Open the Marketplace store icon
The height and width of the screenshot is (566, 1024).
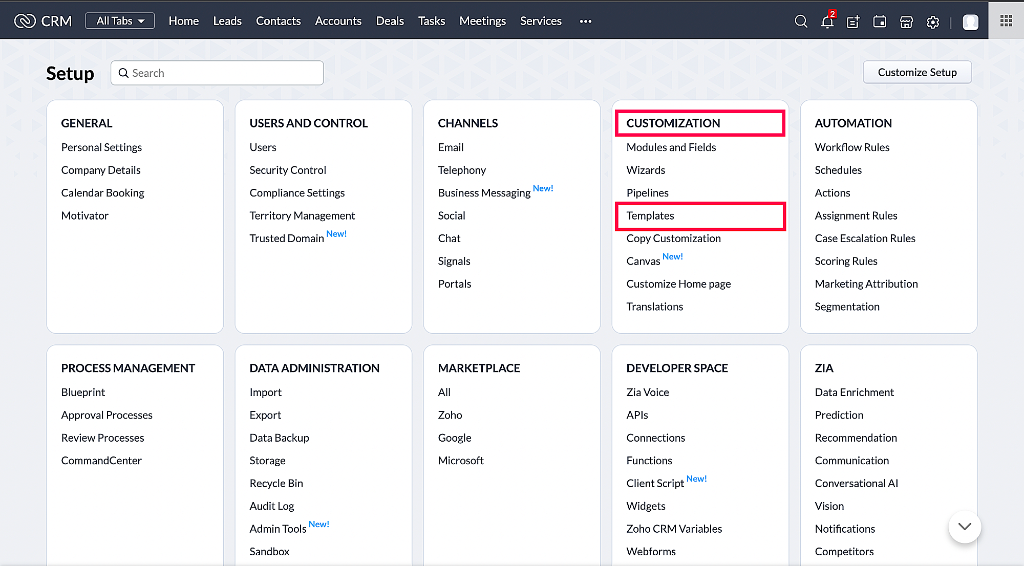pos(906,21)
